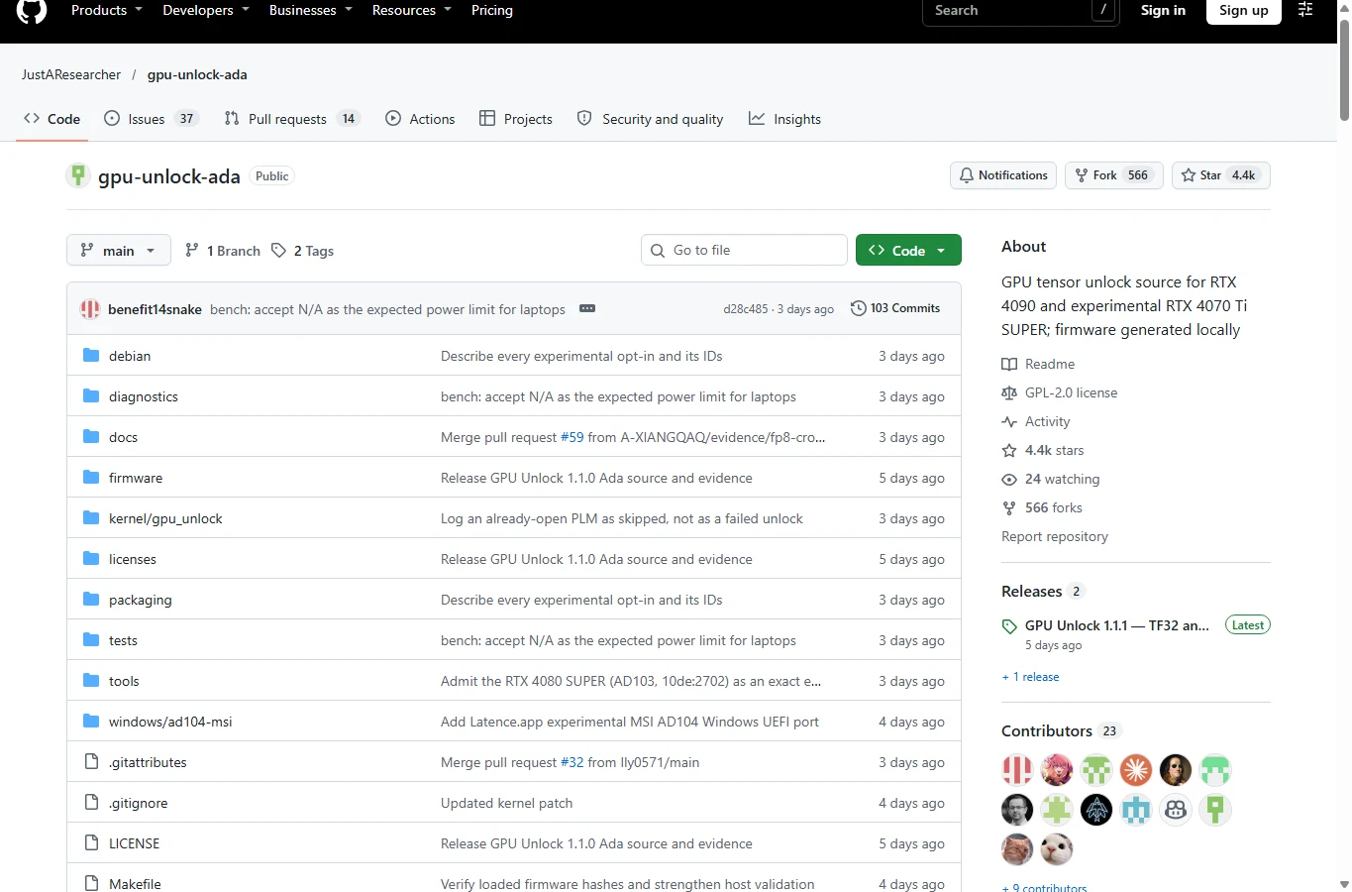The width and height of the screenshot is (1352, 892).
Task: Open the Products dropdown menu
Action: (x=107, y=10)
